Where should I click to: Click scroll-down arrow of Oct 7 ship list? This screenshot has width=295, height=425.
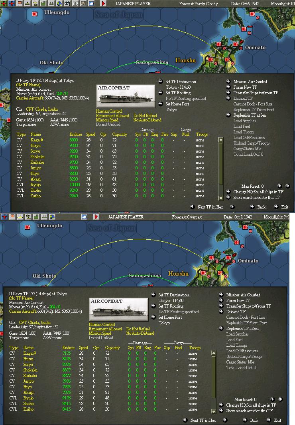pyautogui.click(x=214, y=411)
